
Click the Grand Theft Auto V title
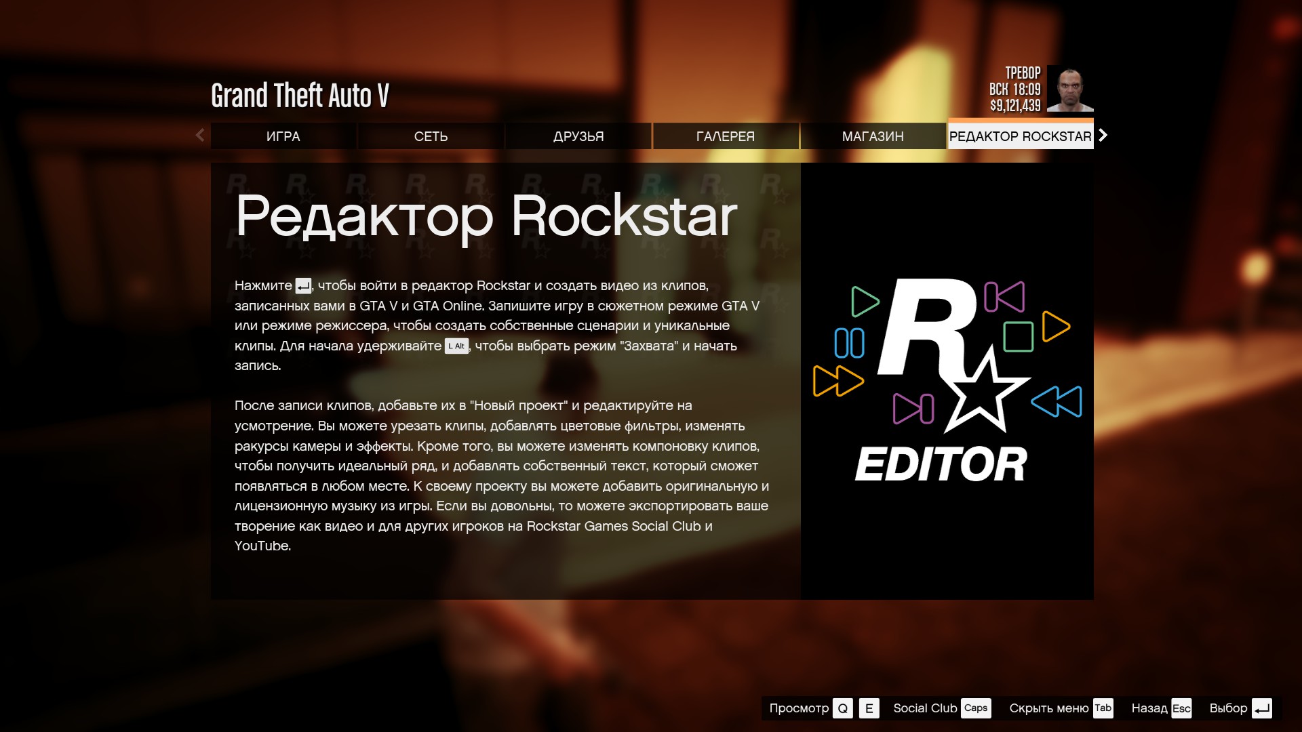click(300, 96)
